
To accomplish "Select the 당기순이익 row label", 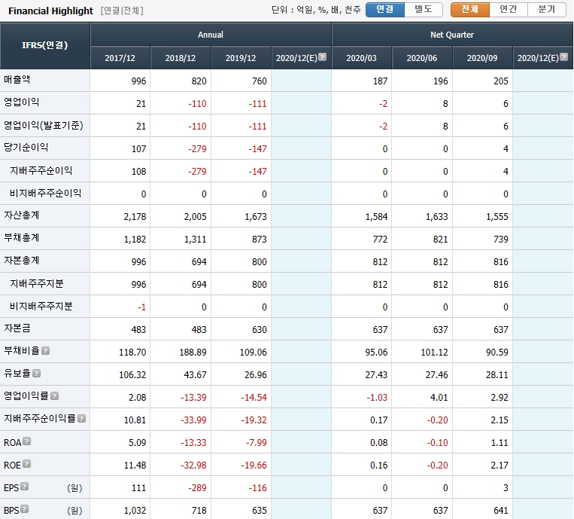I will [x=26, y=148].
